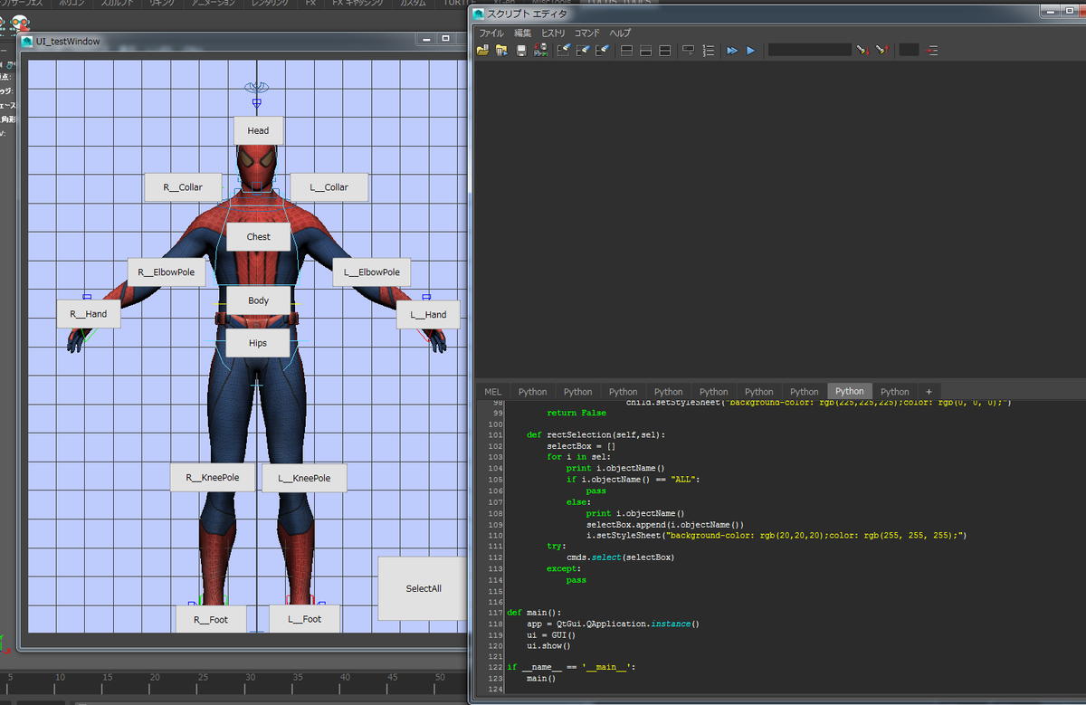Expand the ヒストリ menu
The height and width of the screenshot is (705, 1086).
coord(553,33)
